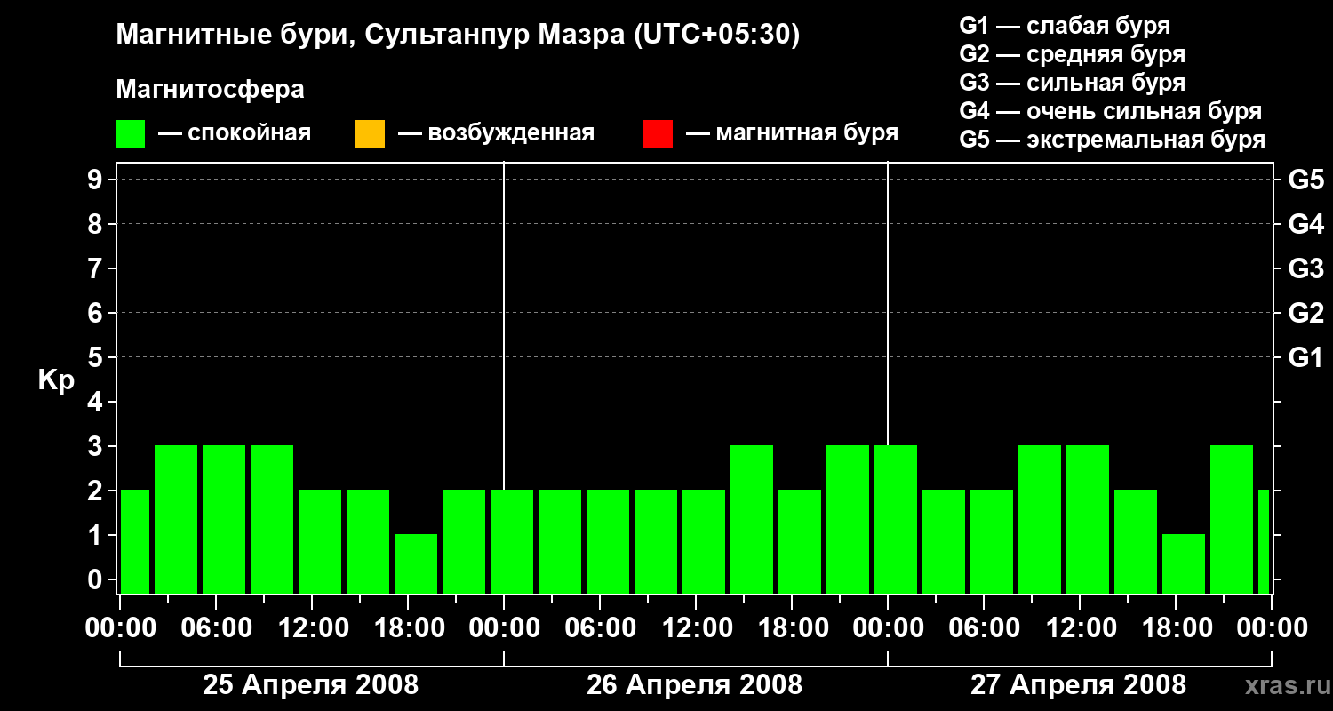Image resolution: width=1333 pixels, height=711 pixels.
Task: Select the narrow first bar at 25 April 00:00
Action: coord(135,541)
